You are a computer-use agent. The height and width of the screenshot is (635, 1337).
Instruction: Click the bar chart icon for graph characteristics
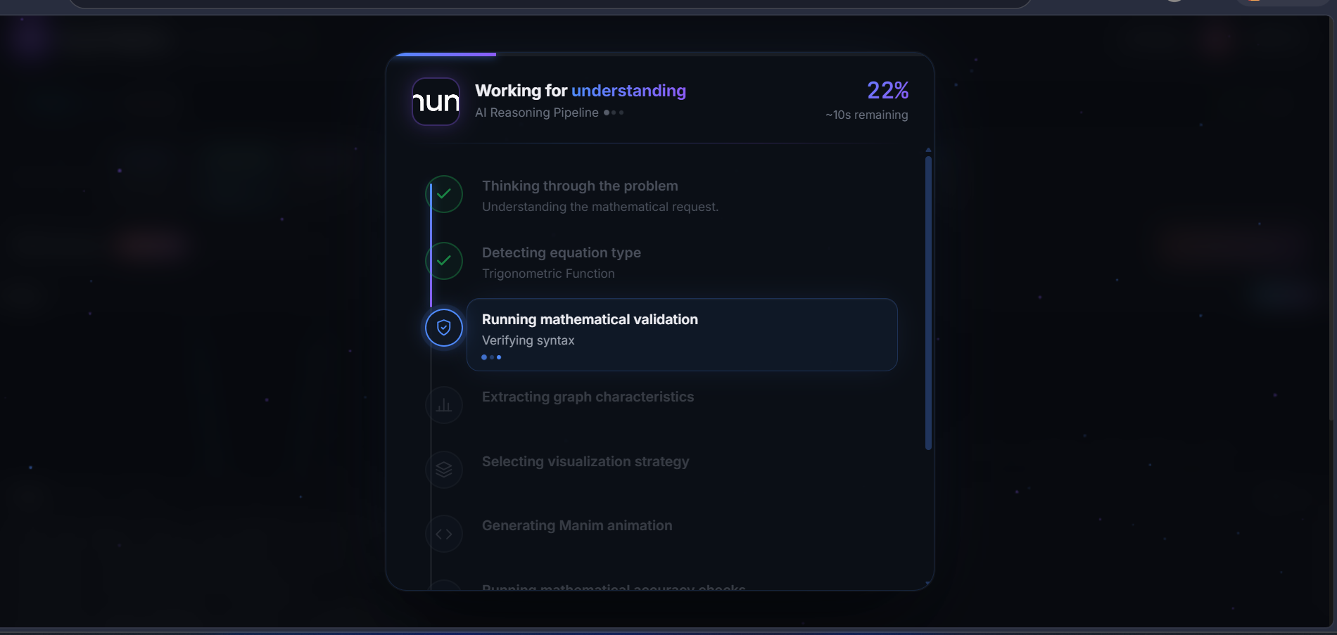tap(444, 405)
